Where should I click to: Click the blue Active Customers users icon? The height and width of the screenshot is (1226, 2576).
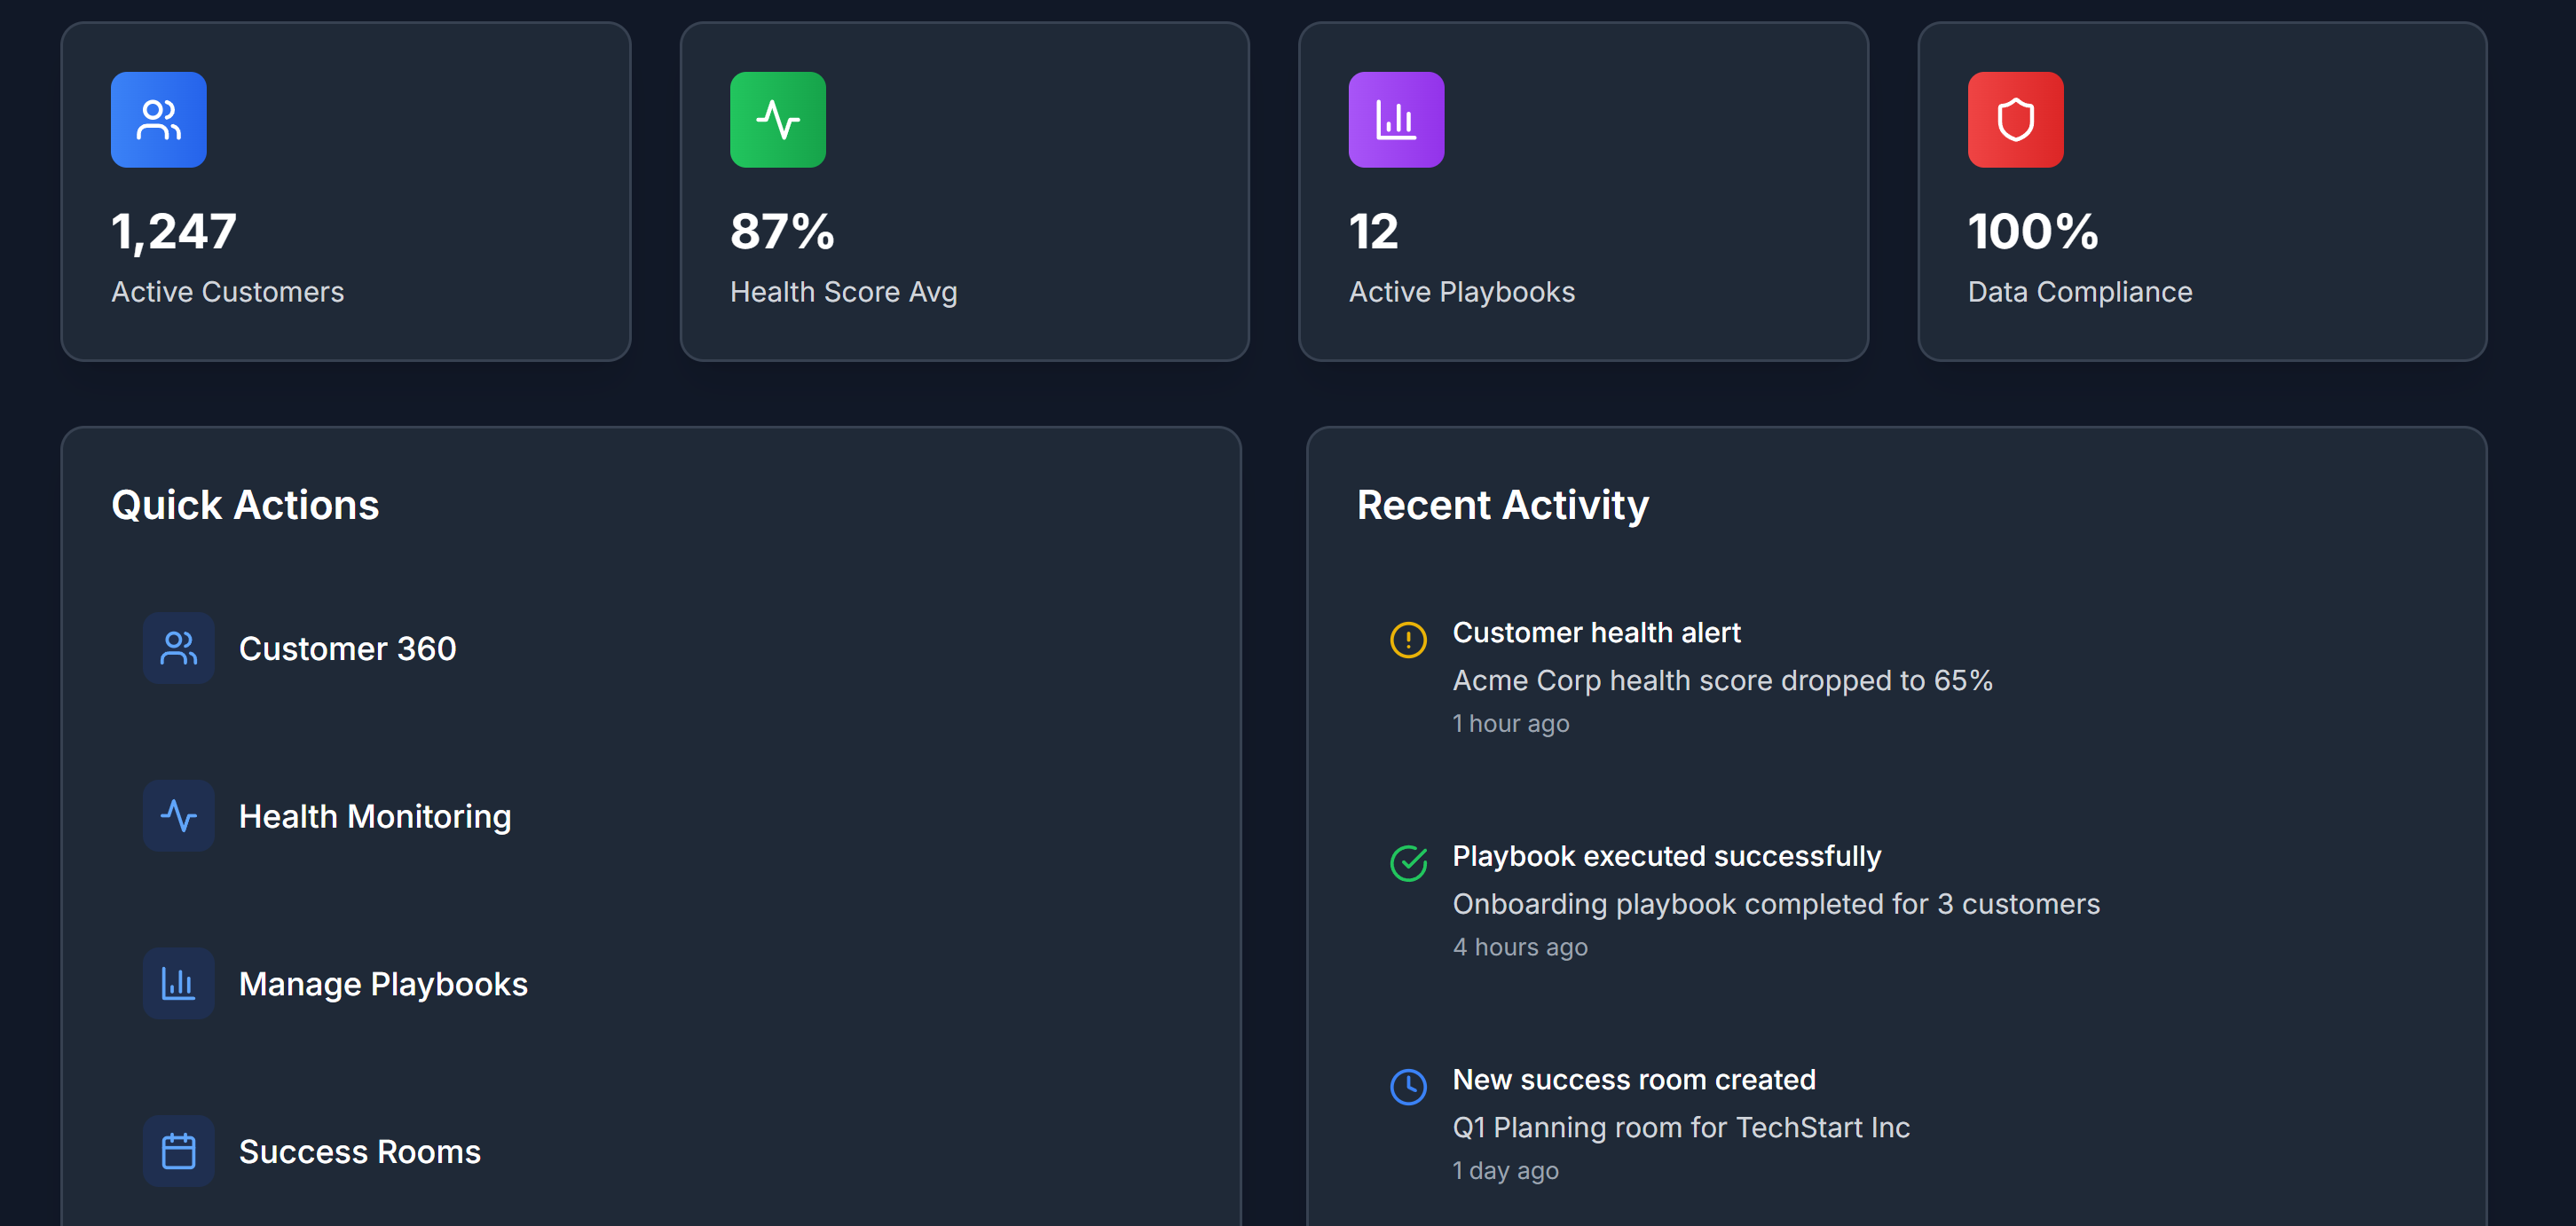click(159, 119)
